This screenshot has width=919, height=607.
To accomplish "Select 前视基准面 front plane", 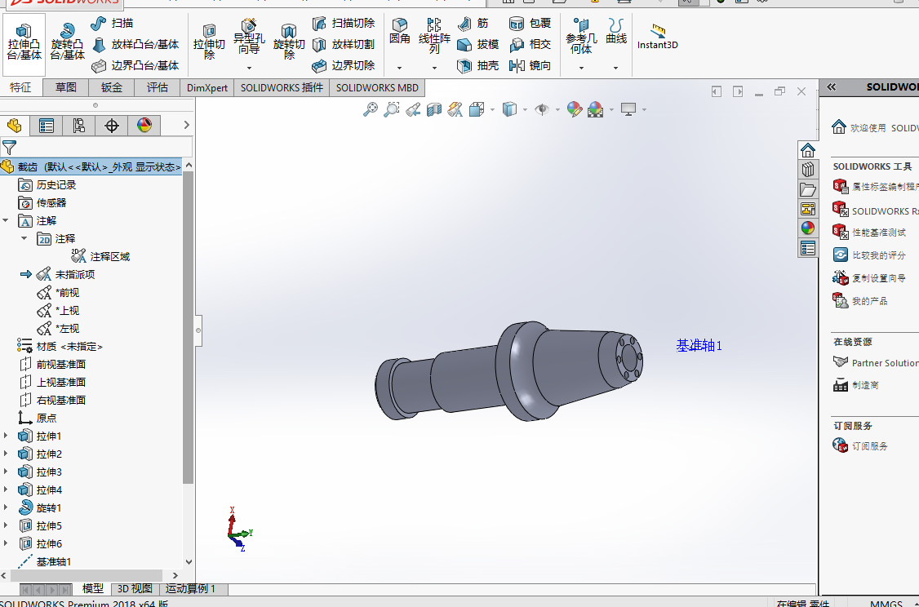I will coord(53,365).
